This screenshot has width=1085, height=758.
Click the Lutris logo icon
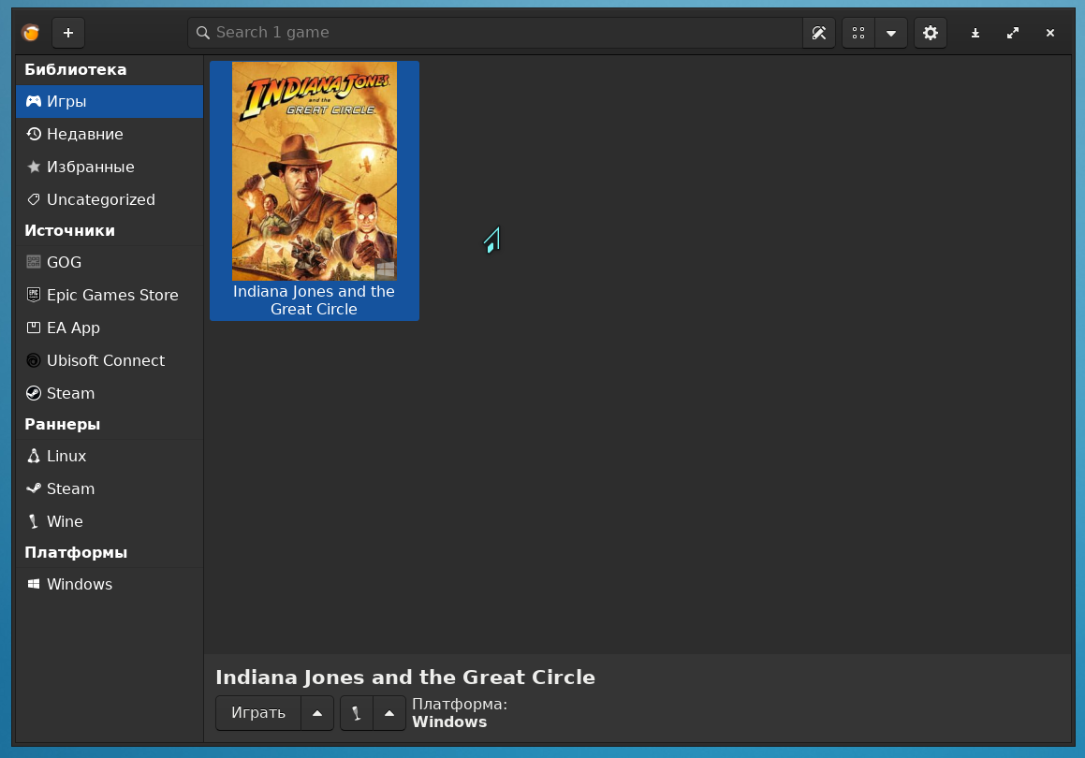(31, 33)
